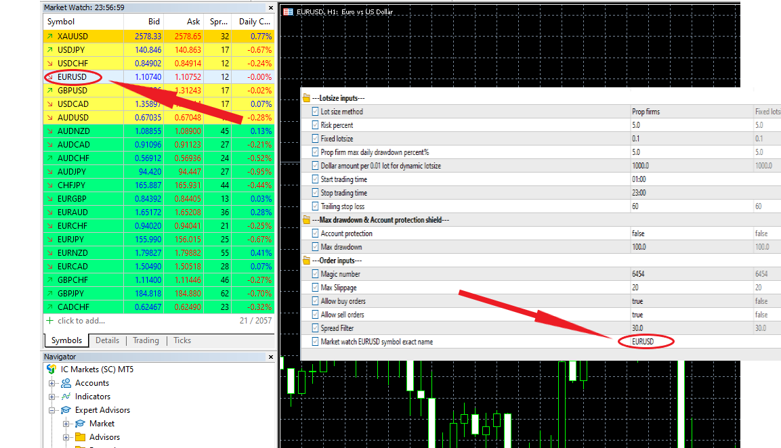Close the Navigator panel
Viewport: 781px width, 448px height.
[271, 357]
